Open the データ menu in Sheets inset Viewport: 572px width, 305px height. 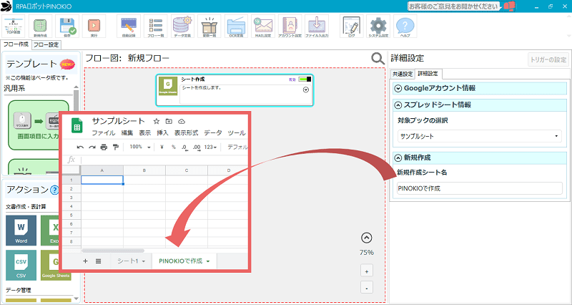click(x=212, y=133)
